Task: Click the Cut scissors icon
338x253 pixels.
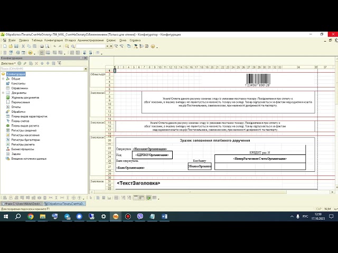Action: click(x=23, y=46)
